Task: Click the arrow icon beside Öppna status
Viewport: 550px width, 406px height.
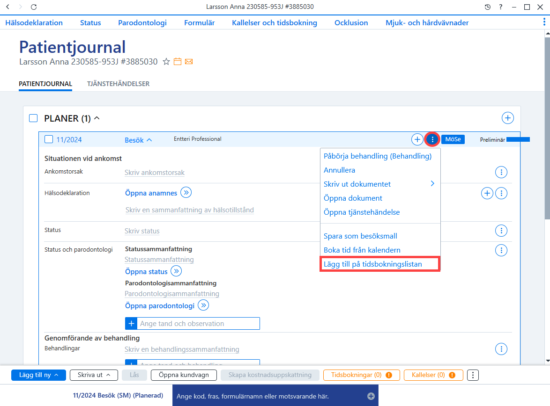Action: pyautogui.click(x=176, y=271)
